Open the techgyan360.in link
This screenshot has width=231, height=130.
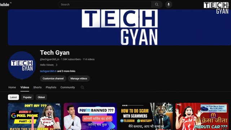coord(48,71)
